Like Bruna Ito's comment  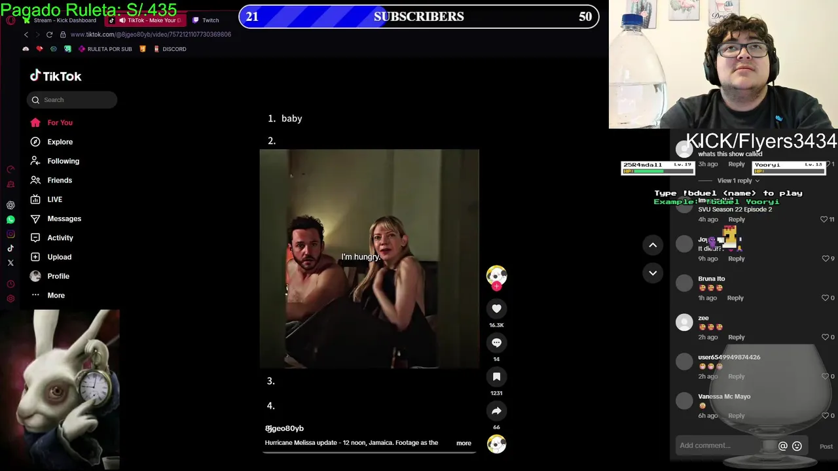pyautogui.click(x=825, y=298)
